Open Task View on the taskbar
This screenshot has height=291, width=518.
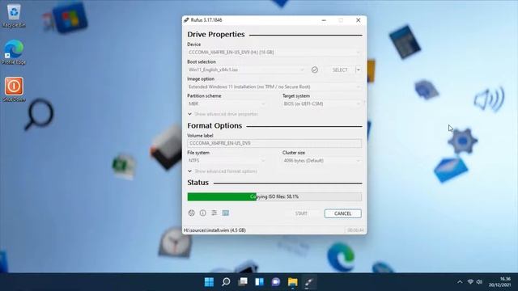tap(243, 282)
